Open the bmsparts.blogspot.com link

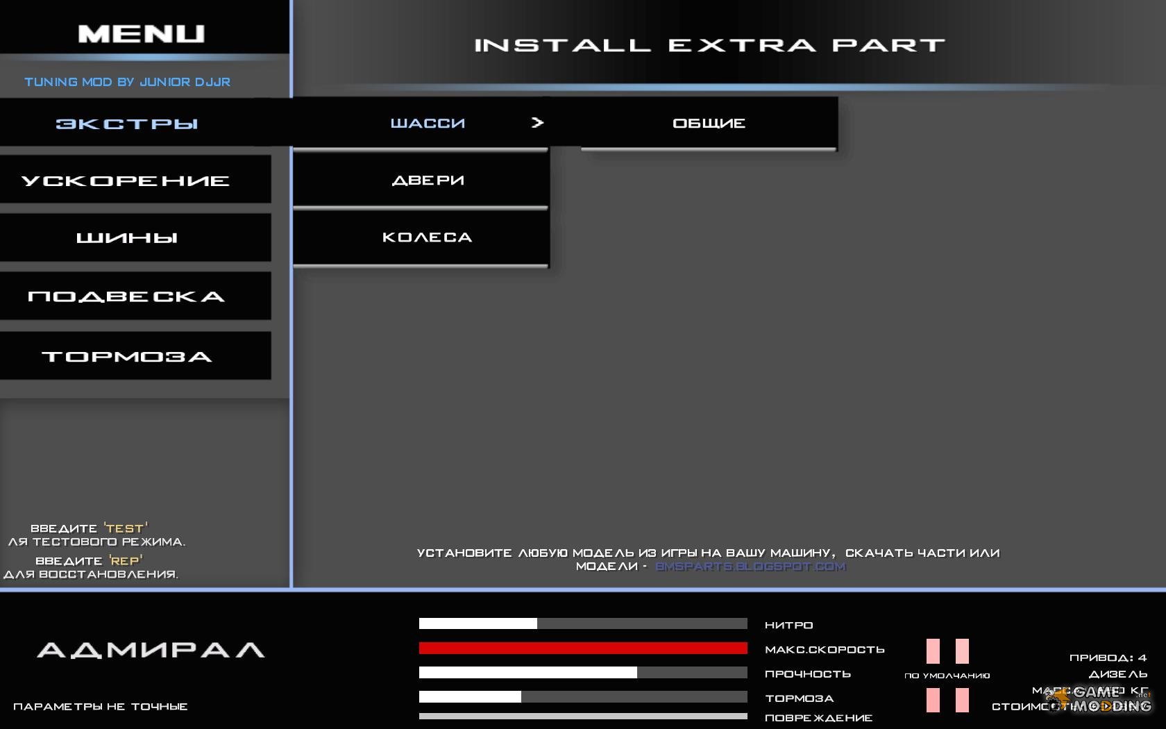[750, 567]
